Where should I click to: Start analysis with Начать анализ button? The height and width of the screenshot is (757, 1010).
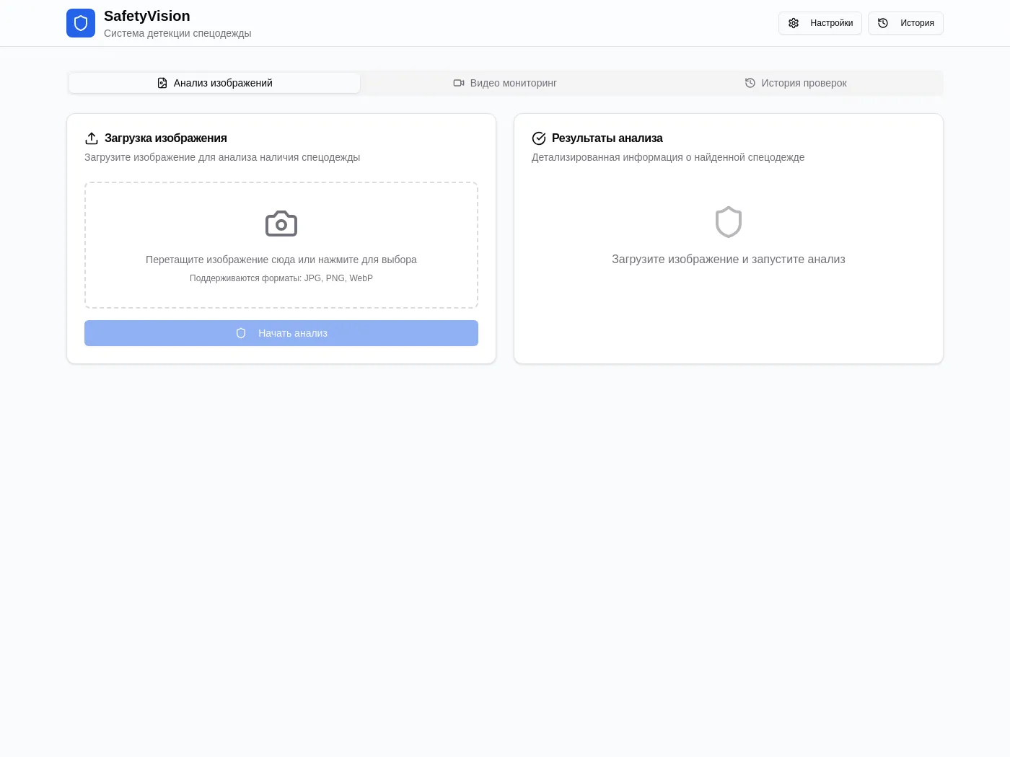click(281, 333)
